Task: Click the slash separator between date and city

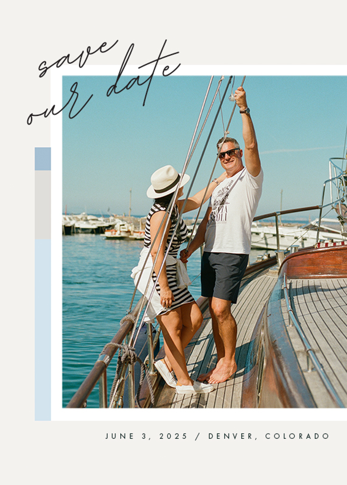Action: pyautogui.click(x=198, y=436)
